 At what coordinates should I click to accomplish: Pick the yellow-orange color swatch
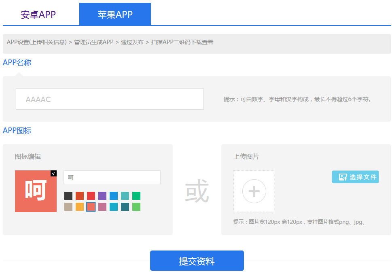[80, 207]
